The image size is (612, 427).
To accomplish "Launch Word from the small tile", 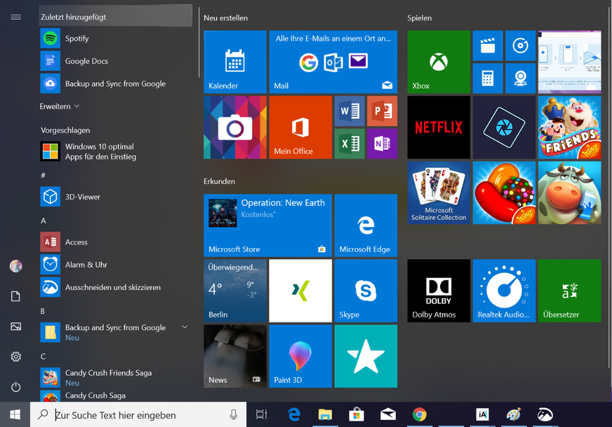I will coord(349,111).
